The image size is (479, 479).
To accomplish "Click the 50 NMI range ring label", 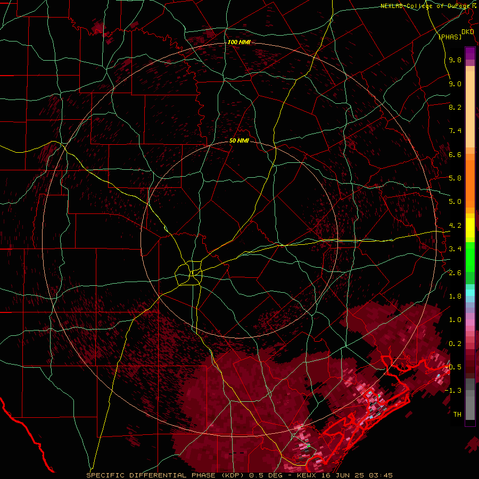I will [x=239, y=141].
